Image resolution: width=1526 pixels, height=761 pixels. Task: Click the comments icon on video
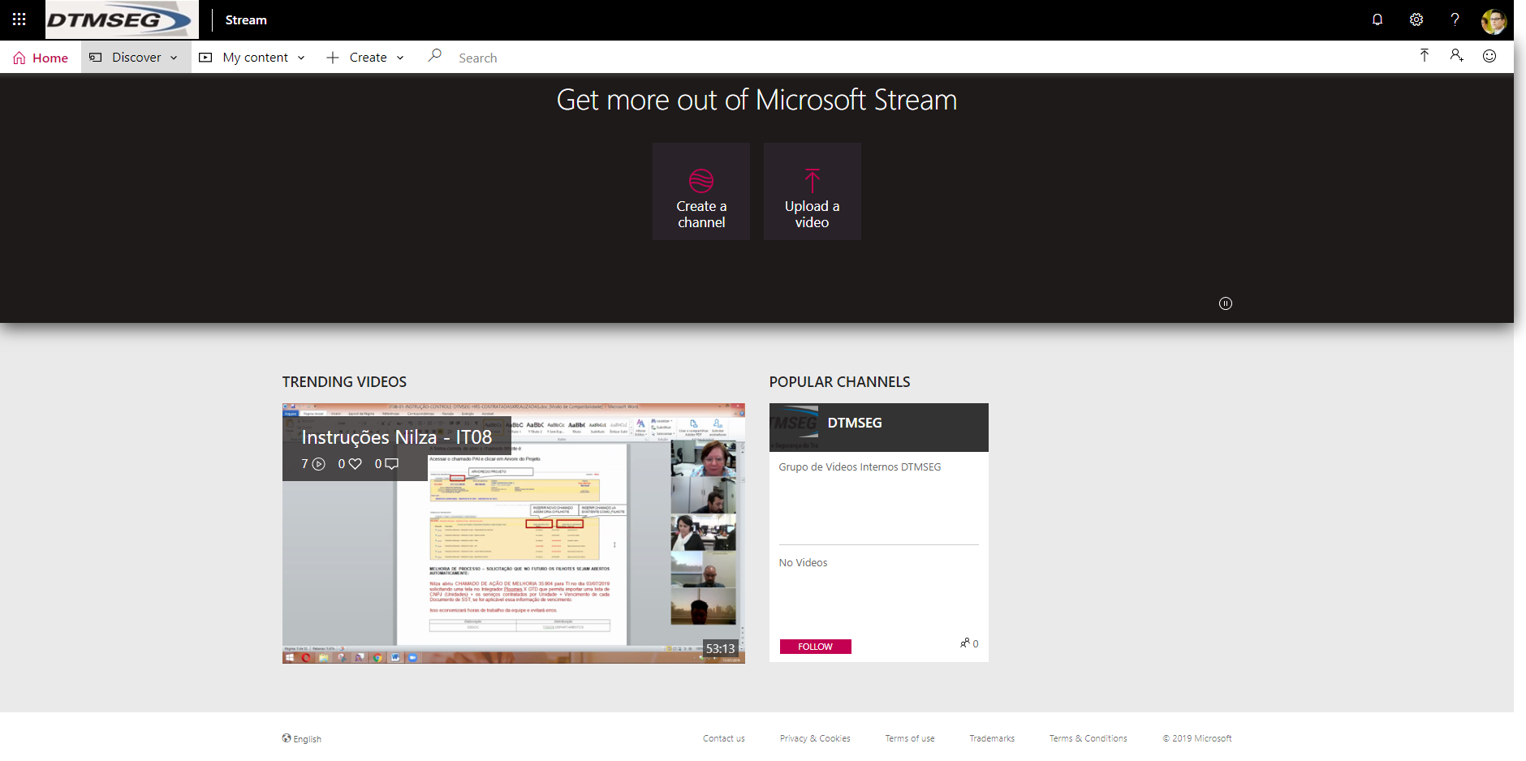[391, 464]
